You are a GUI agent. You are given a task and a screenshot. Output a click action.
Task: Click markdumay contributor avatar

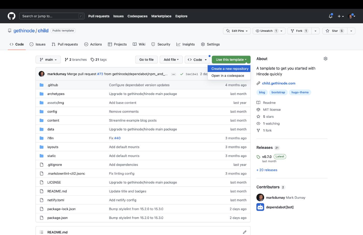[260, 198]
